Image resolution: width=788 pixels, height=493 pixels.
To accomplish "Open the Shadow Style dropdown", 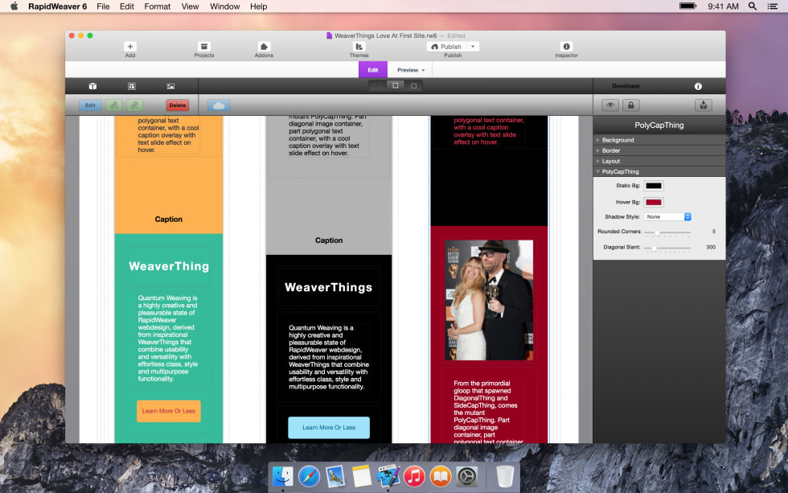I will [667, 216].
